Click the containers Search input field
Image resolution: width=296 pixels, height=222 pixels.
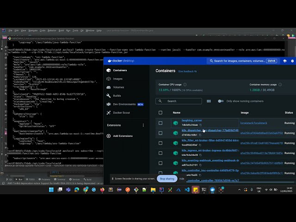(179, 101)
